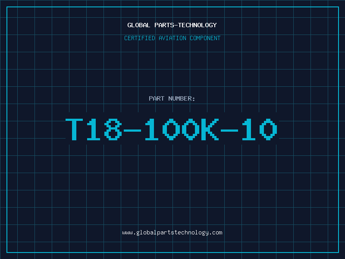Click the first 0 in 100K
This screenshot has height=259, width=345.
click(171, 129)
